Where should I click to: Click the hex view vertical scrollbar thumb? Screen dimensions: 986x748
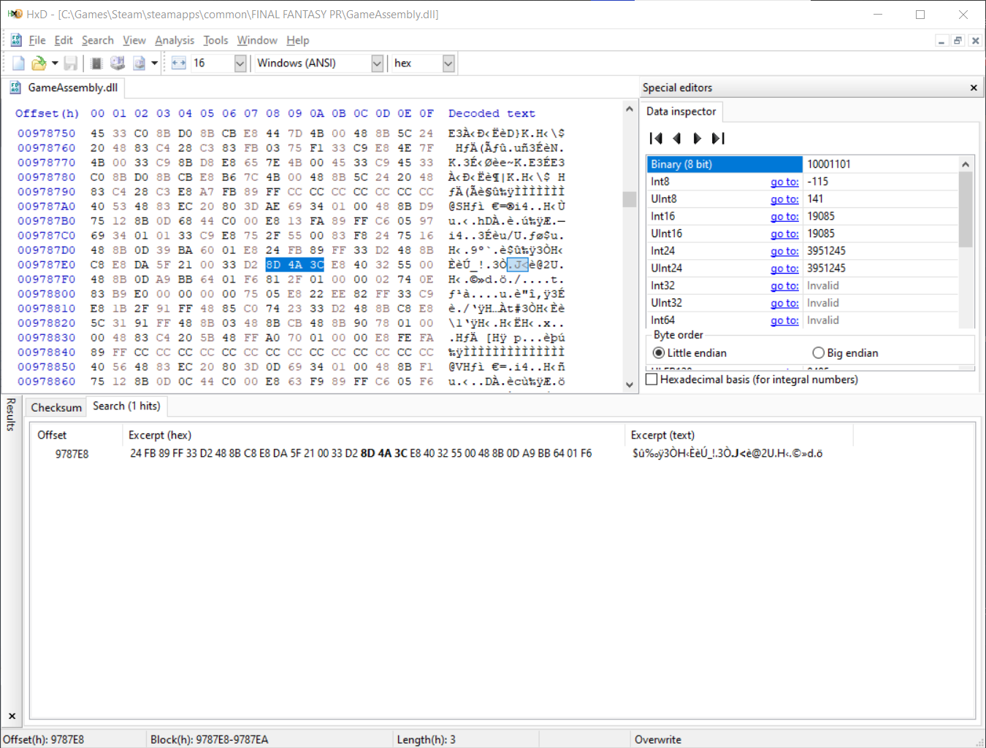point(630,199)
